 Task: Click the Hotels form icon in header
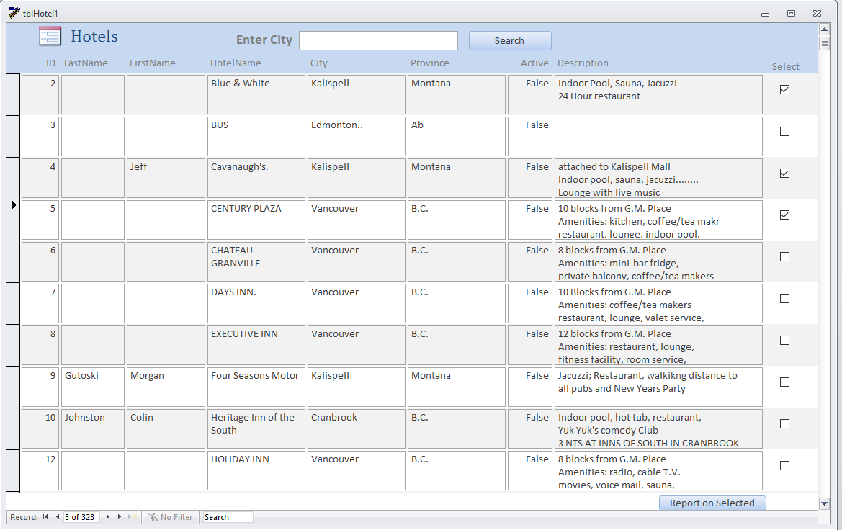coord(50,36)
